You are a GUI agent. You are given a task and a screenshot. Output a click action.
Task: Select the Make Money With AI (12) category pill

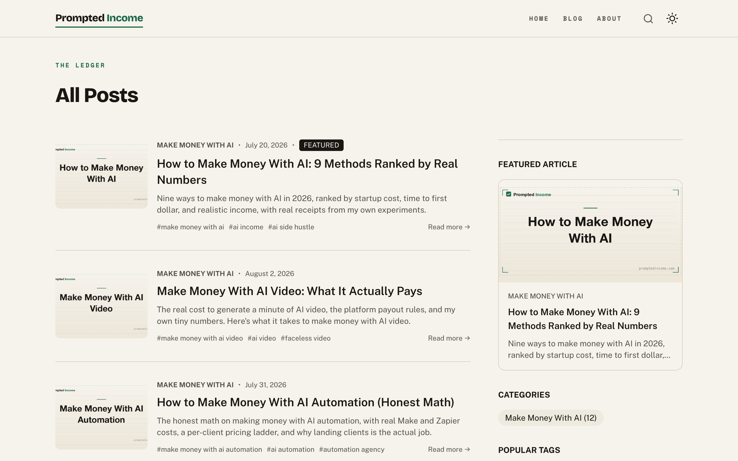click(x=551, y=418)
